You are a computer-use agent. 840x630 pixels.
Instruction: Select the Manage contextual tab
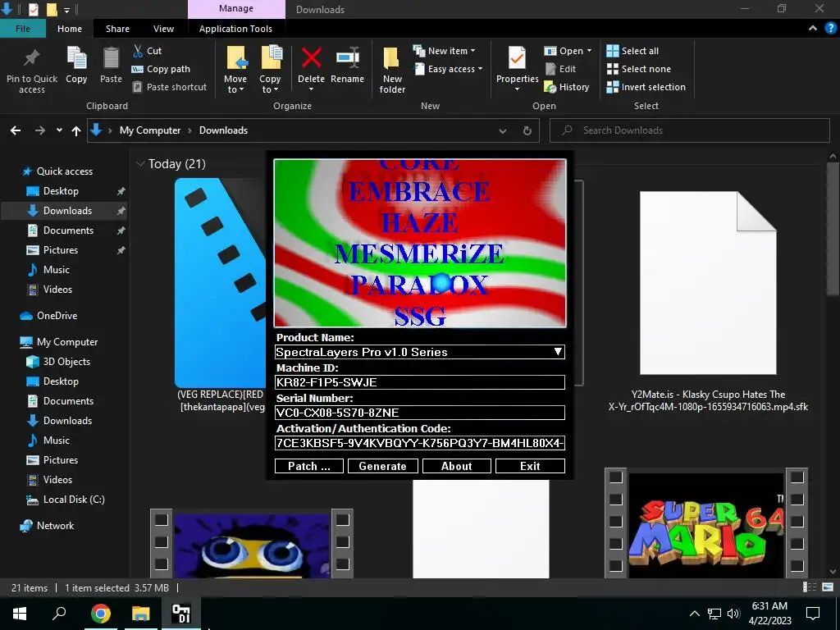click(235, 9)
